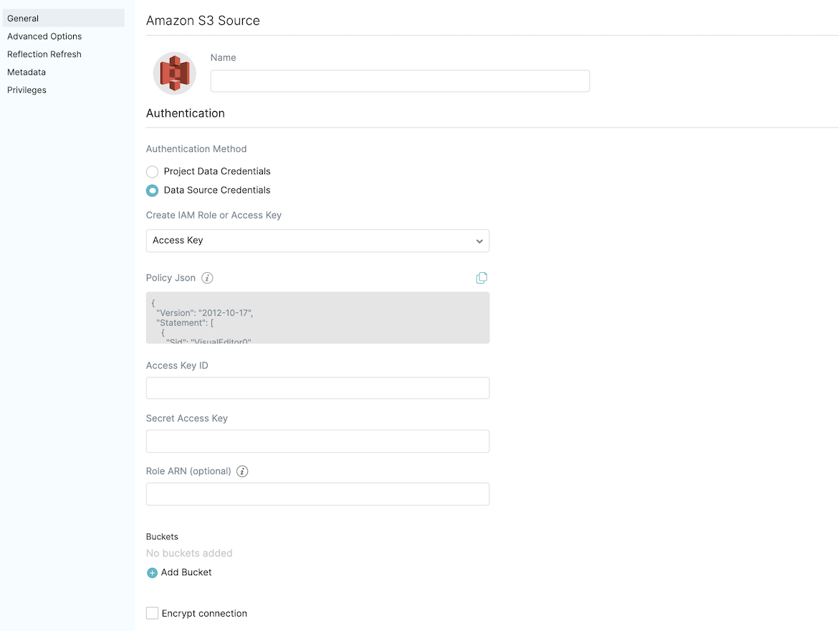The image size is (839, 631).
Task: Click the Access Key ID field
Action: click(317, 388)
